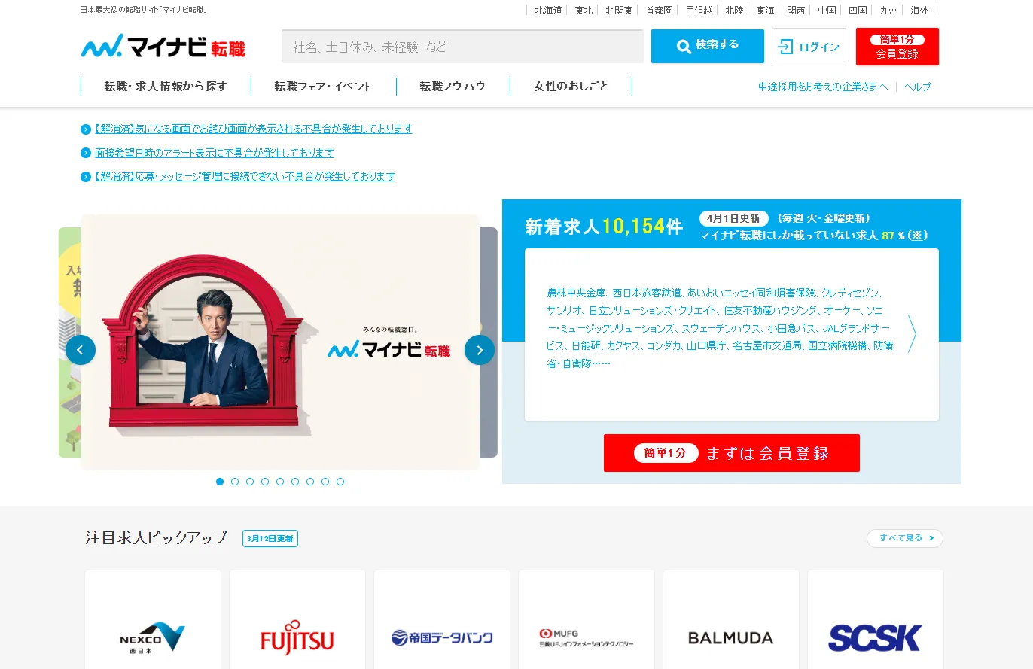Select the second carousel dot indicator
The width and height of the screenshot is (1033, 669).
tap(235, 482)
